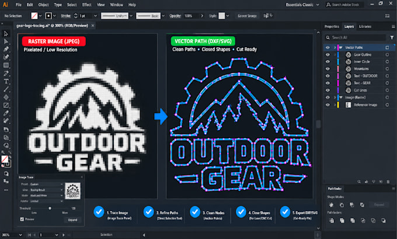Click the Divide pathfinder icon
The width and height of the screenshot is (397, 239).
click(332, 220)
